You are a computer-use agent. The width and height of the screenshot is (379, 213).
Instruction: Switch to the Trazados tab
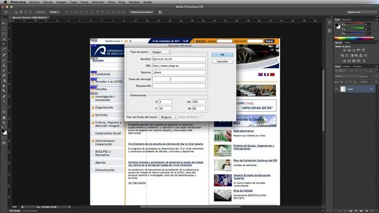pyautogui.click(x=357, y=66)
